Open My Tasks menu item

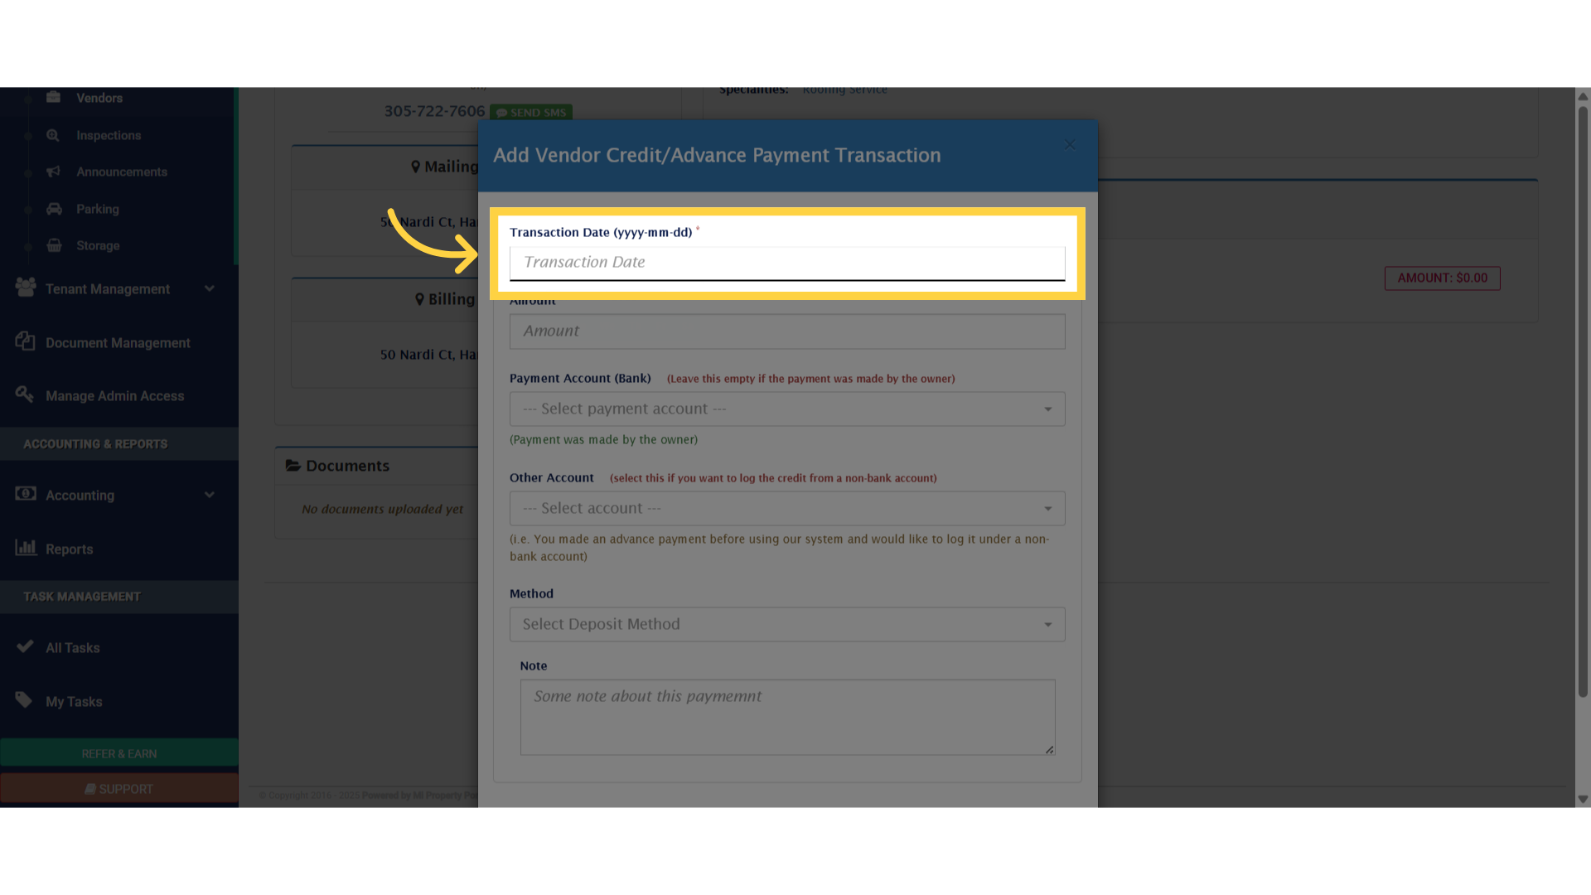click(74, 702)
